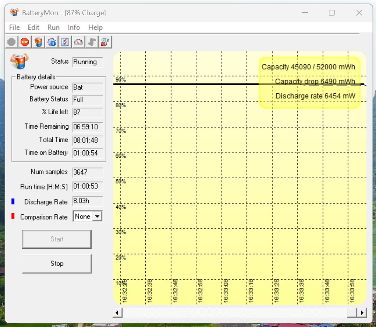Click the blue Discharge Rate color marker
The image size is (376, 327).
(x=13, y=201)
